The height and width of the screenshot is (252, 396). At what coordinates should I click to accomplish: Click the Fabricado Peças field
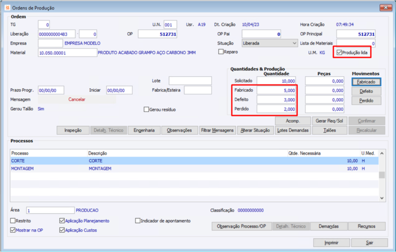tap(325, 91)
